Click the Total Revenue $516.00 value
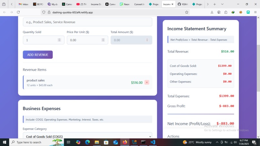The image size is (260, 146). pyautogui.click(x=227, y=51)
